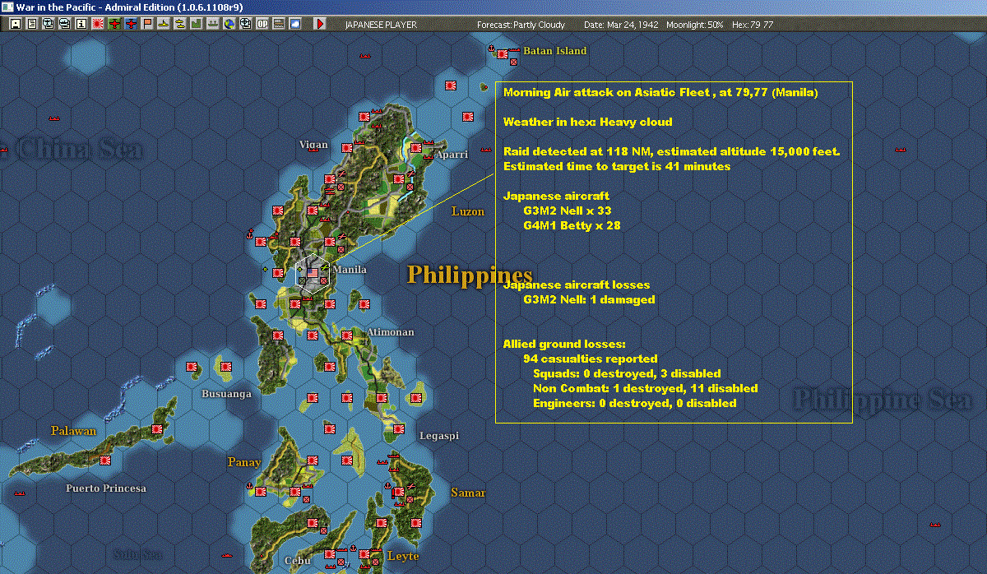The height and width of the screenshot is (574, 987).
Task: Click the weather cloud toolbar icon
Action: click(x=295, y=25)
